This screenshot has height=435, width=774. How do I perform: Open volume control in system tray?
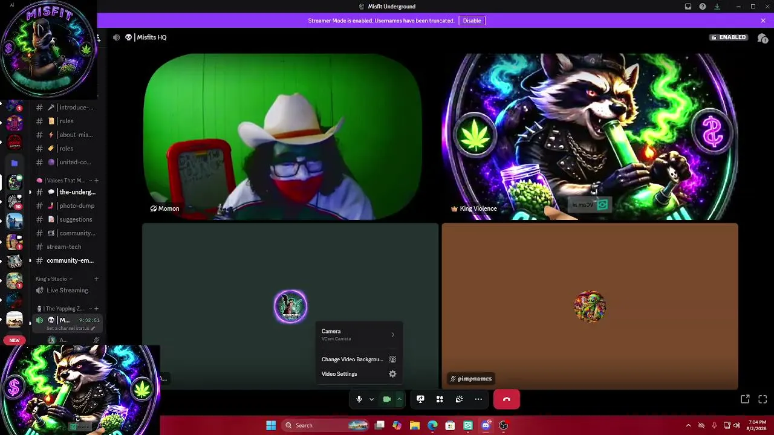coord(737,425)
